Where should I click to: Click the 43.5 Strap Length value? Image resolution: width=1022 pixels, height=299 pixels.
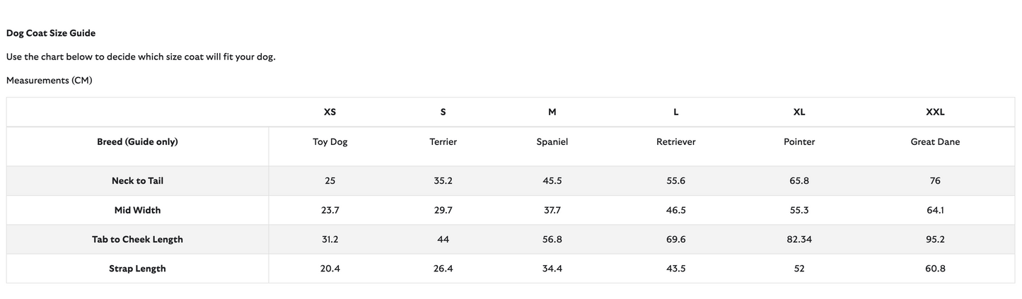click(x=675, y=269)
